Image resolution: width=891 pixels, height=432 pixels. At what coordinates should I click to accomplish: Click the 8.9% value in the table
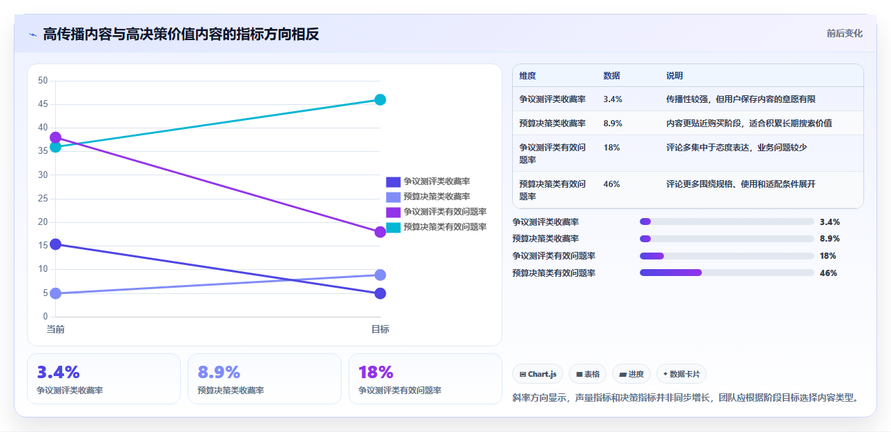(613, 124)
